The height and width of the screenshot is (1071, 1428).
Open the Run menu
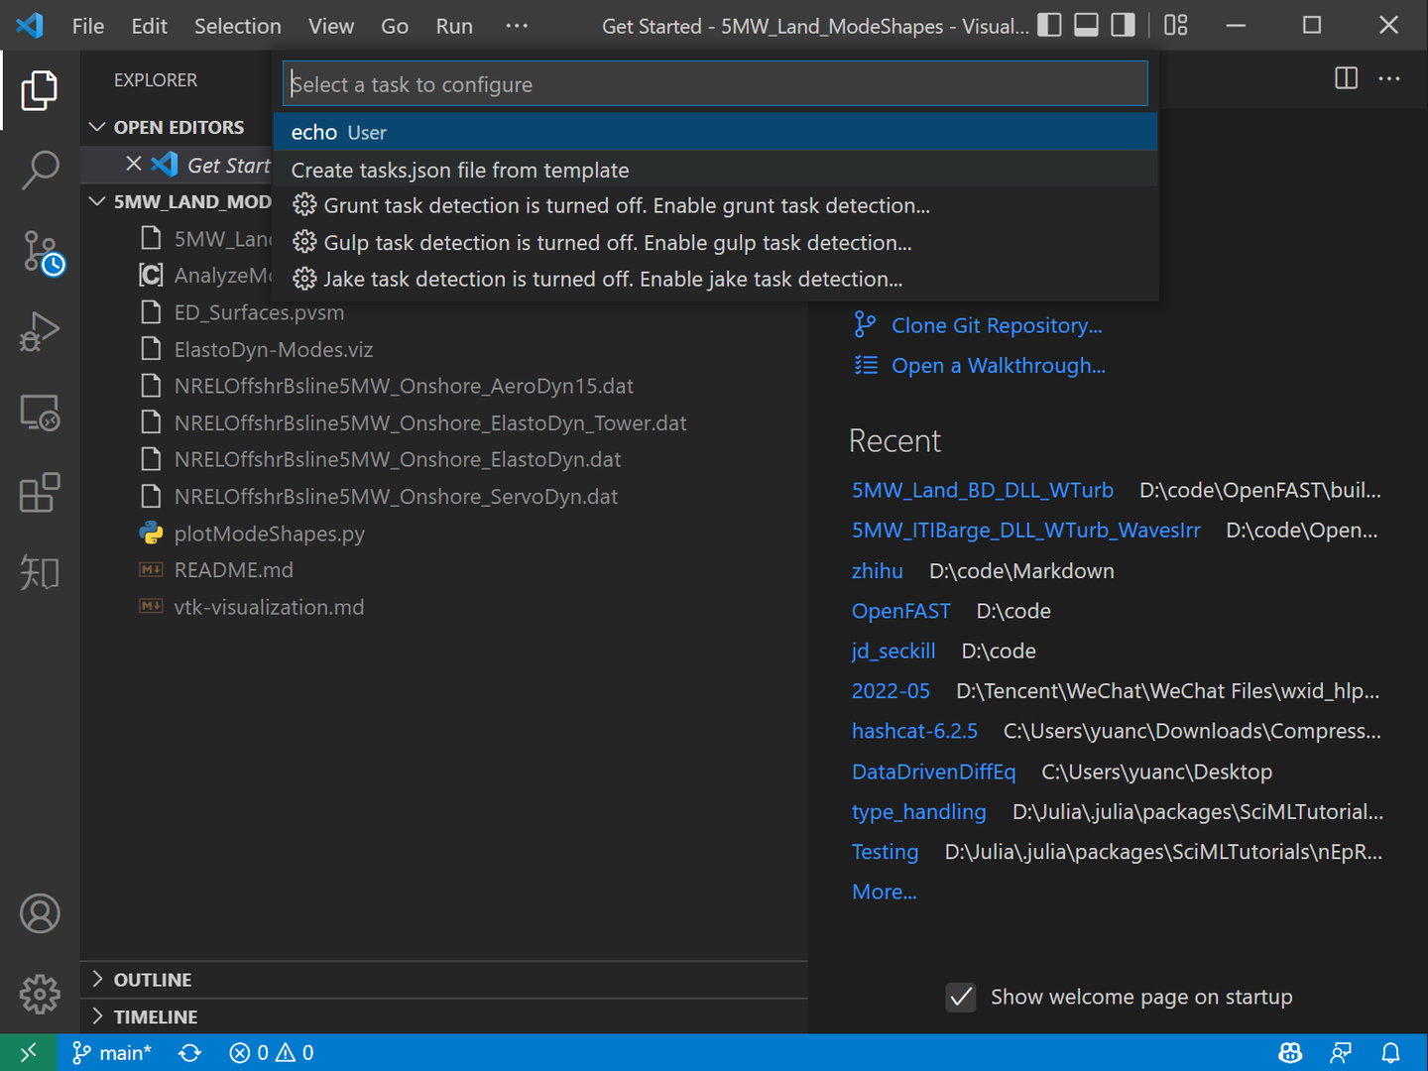[453, 26]
